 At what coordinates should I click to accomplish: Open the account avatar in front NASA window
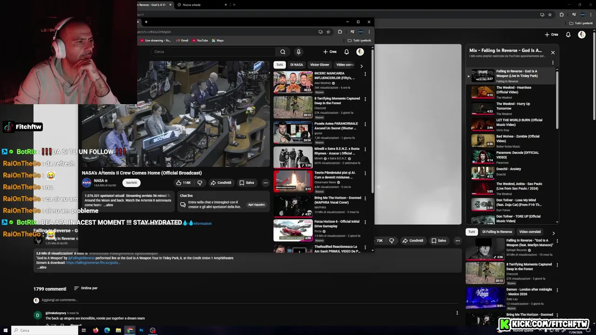(x=360, y=52)
